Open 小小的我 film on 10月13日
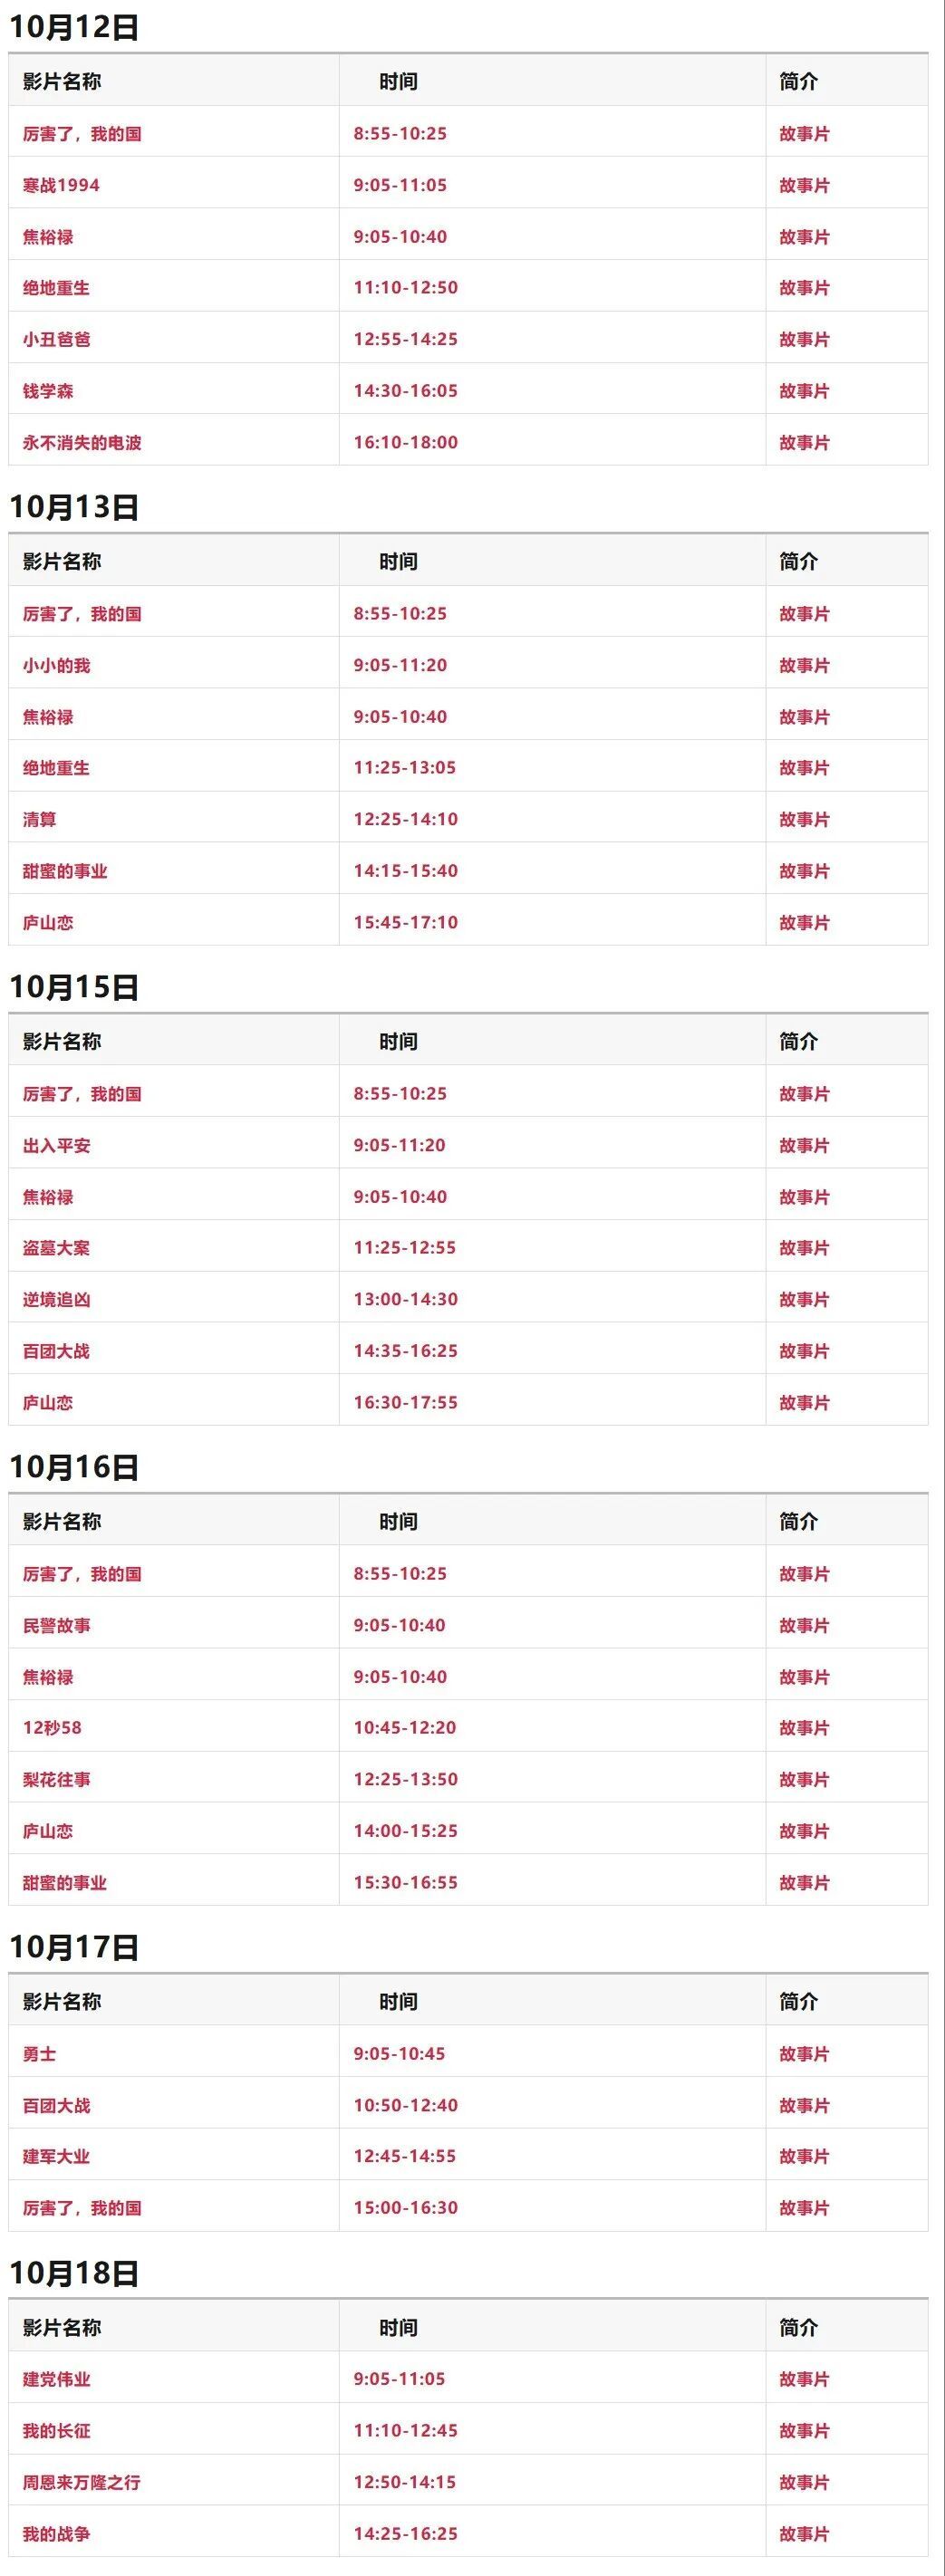This screenshot has height=2576, width=945. tap(56, 665)
